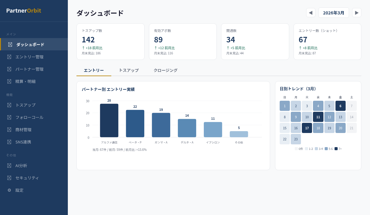
Task: Click the パートナー管理 sidebar icon
Action: click(9, 69)
